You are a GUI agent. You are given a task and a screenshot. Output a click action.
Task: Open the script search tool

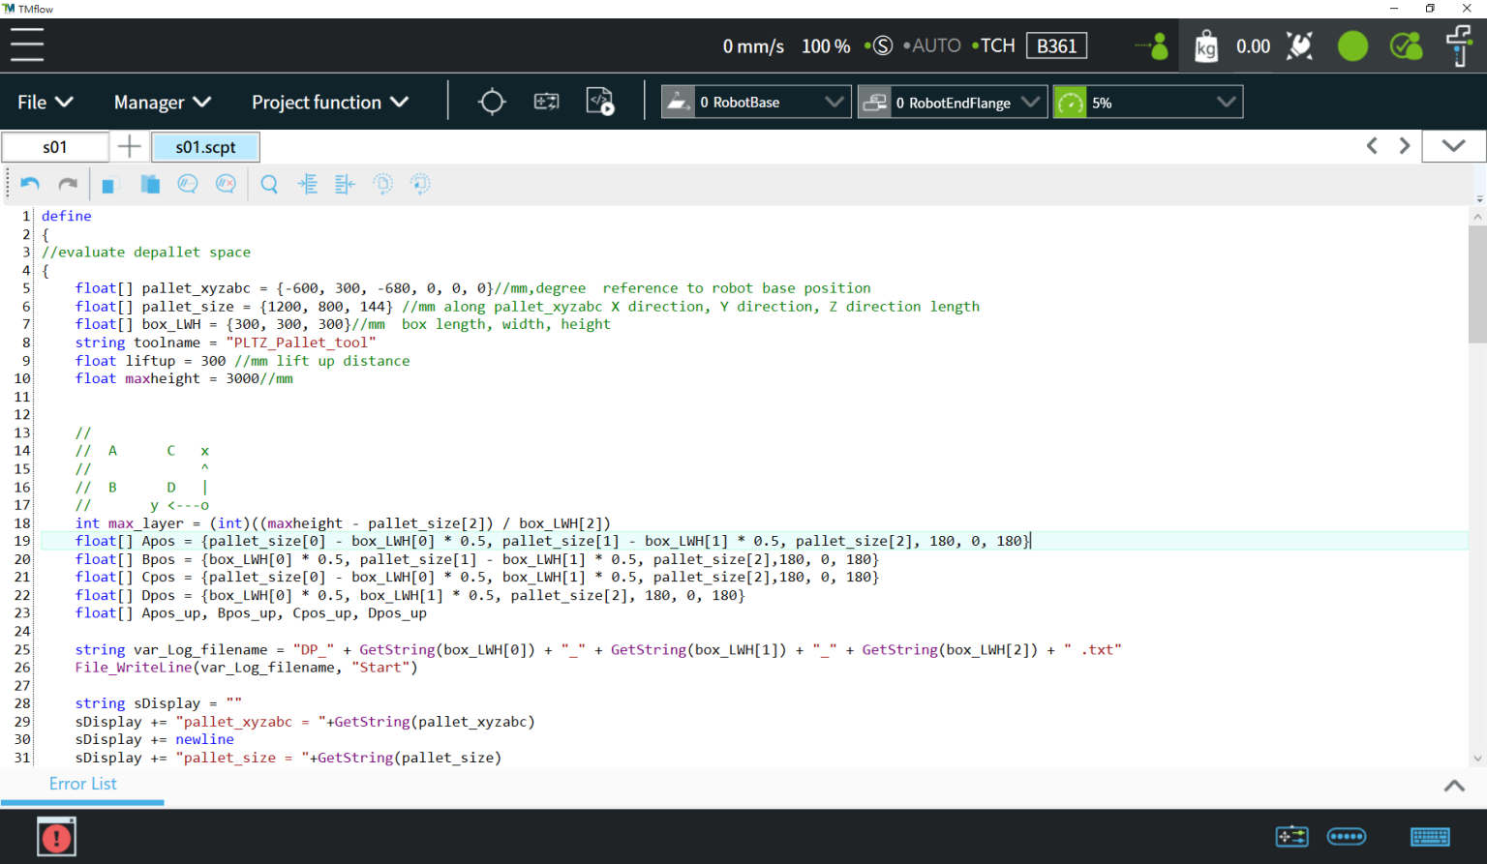click(269, 184)
